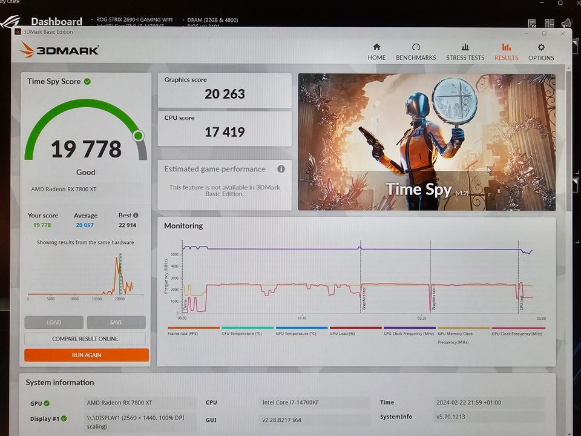Image resolution: width=581 pixels, height=436 pixels.
Task: Click the Best score 22 914
Action: point(128,225)
